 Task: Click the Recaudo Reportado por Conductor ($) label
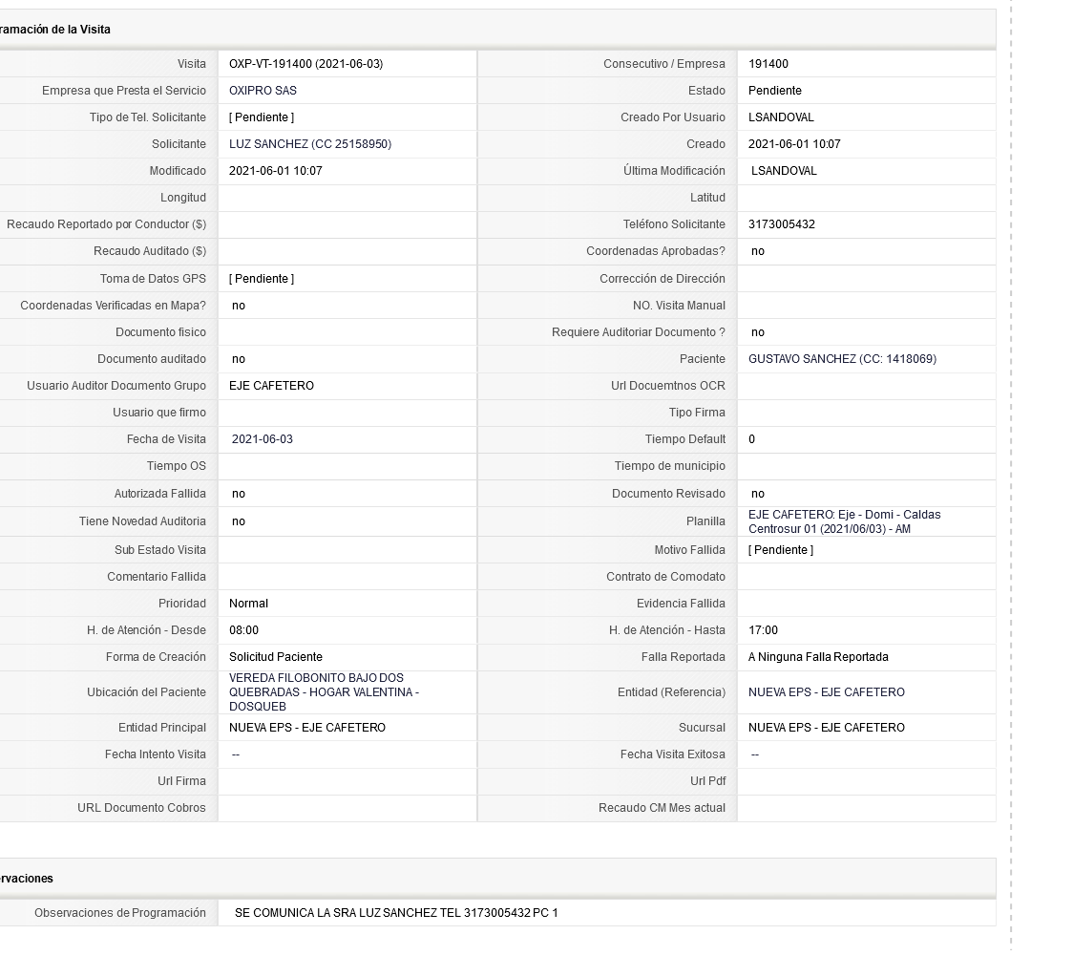coord(106,223)
